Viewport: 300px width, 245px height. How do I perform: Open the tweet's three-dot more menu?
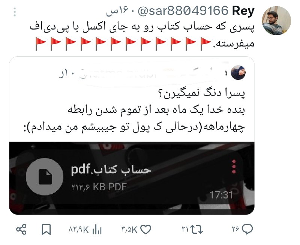point(15,12)
